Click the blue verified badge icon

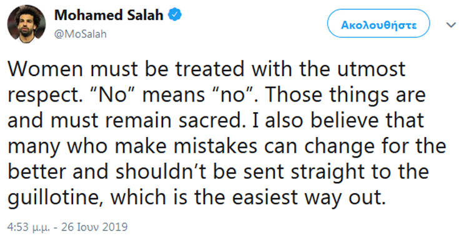click(x=174, y=14)
